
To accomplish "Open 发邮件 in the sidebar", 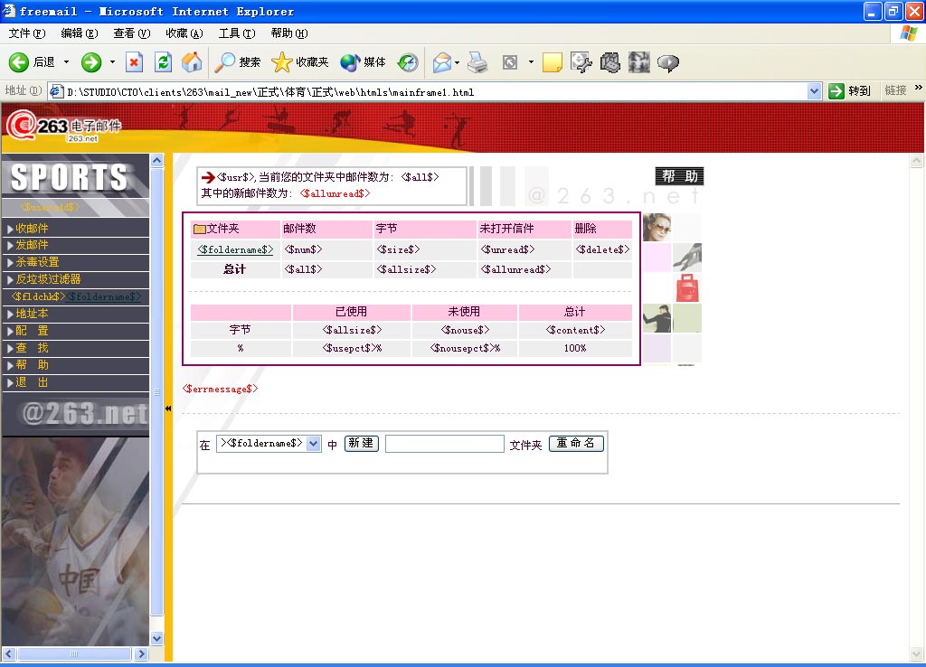I will click(32, 245).
